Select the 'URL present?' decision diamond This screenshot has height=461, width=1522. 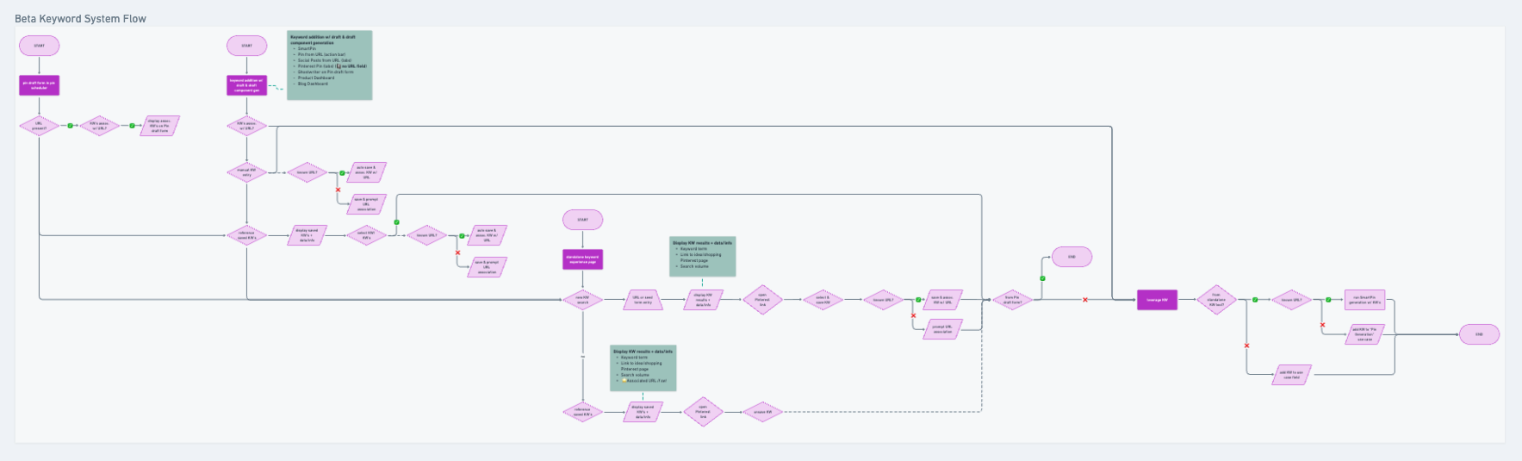pyautogui.click(x=40, y=126)
